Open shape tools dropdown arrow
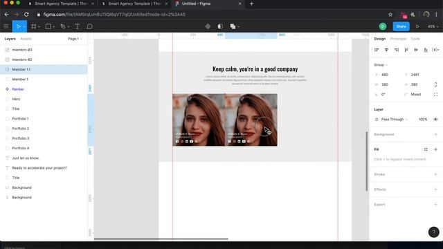The height and width of the screenshot is (249, 443). (x=54, y=26)
